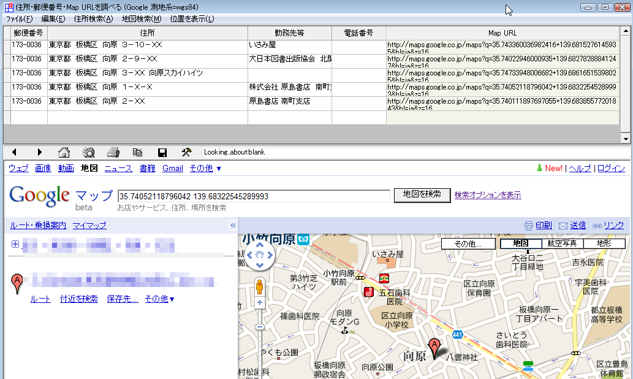
Task: Click the 地図を検索 button
Action: click(x=422, y=195)
